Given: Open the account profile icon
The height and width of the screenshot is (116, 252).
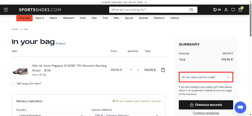Looking at the screenshot, I should point(226,10).
